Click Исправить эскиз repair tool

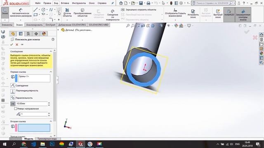(193, 14)
